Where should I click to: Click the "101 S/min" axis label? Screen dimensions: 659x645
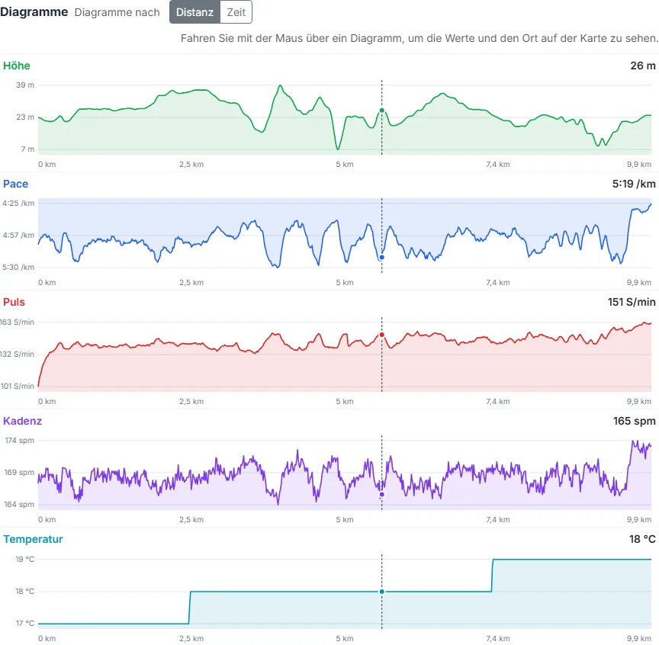[18, 386]
